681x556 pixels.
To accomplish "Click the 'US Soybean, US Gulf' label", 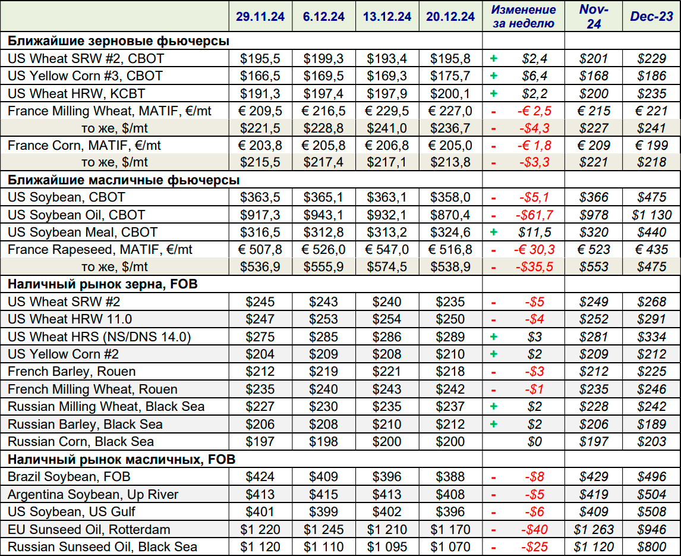I will click(x=71, y=512).
